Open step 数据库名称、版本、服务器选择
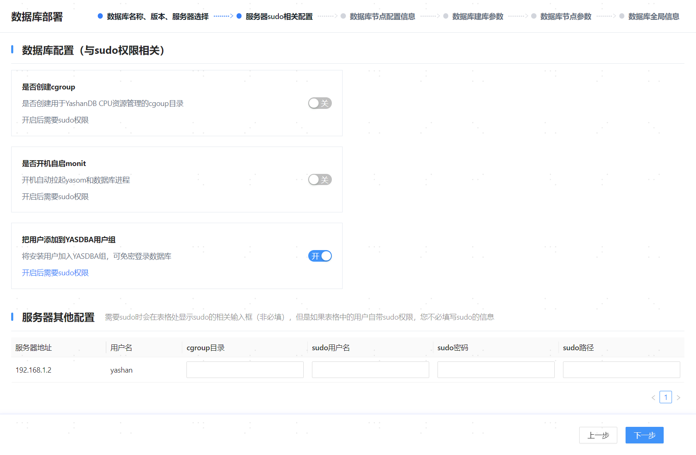Screen dimensions: 696x455 click(157, 17)
